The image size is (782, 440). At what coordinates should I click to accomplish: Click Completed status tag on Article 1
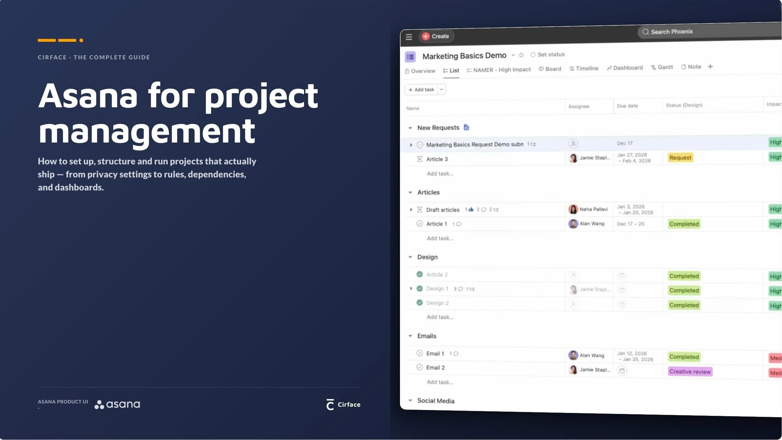pos(684,224)
